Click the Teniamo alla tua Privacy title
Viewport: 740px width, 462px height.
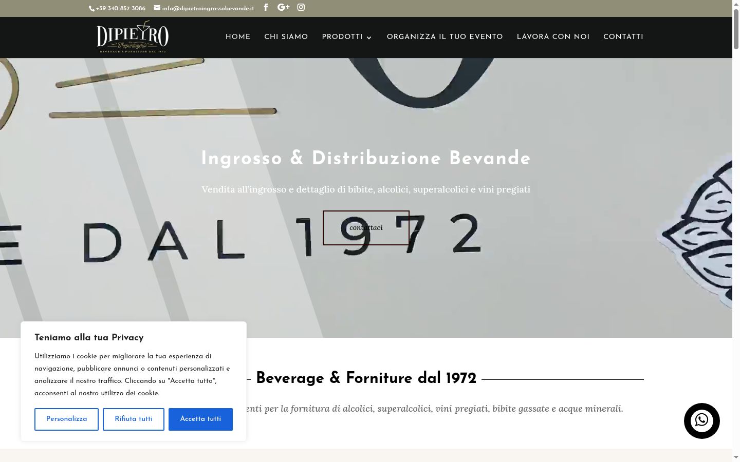89,337
